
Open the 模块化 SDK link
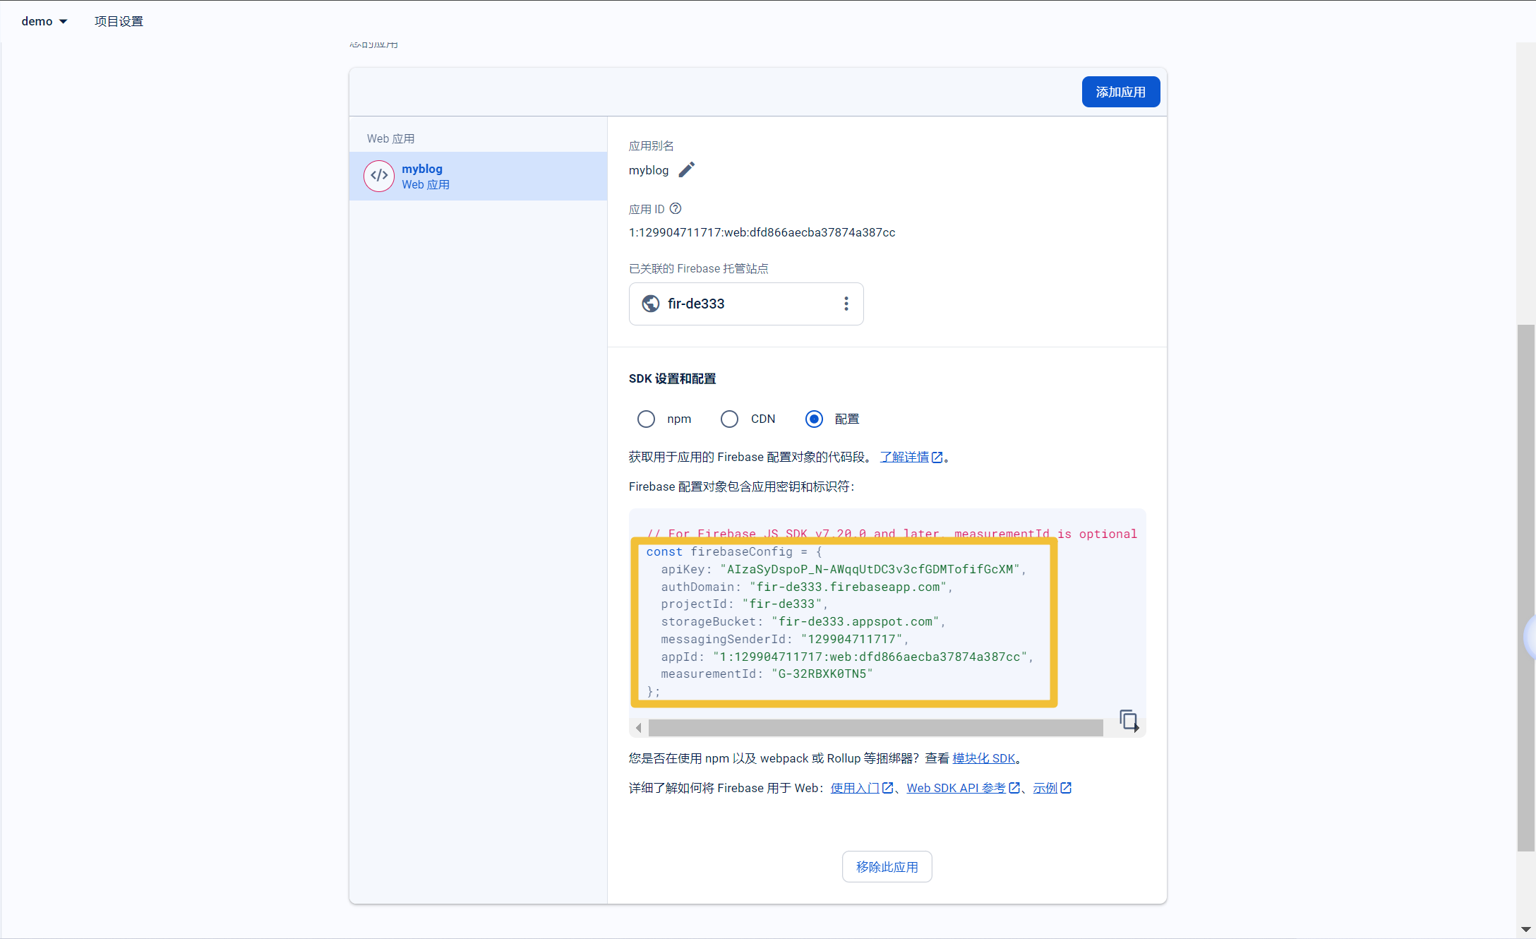(983, 758)
